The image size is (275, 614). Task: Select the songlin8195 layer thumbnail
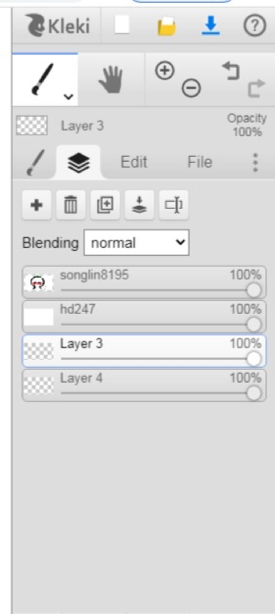38,283
